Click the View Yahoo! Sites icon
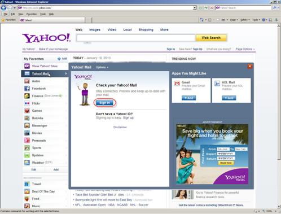This screenshot has height=214, width=281. coord(27,66)
